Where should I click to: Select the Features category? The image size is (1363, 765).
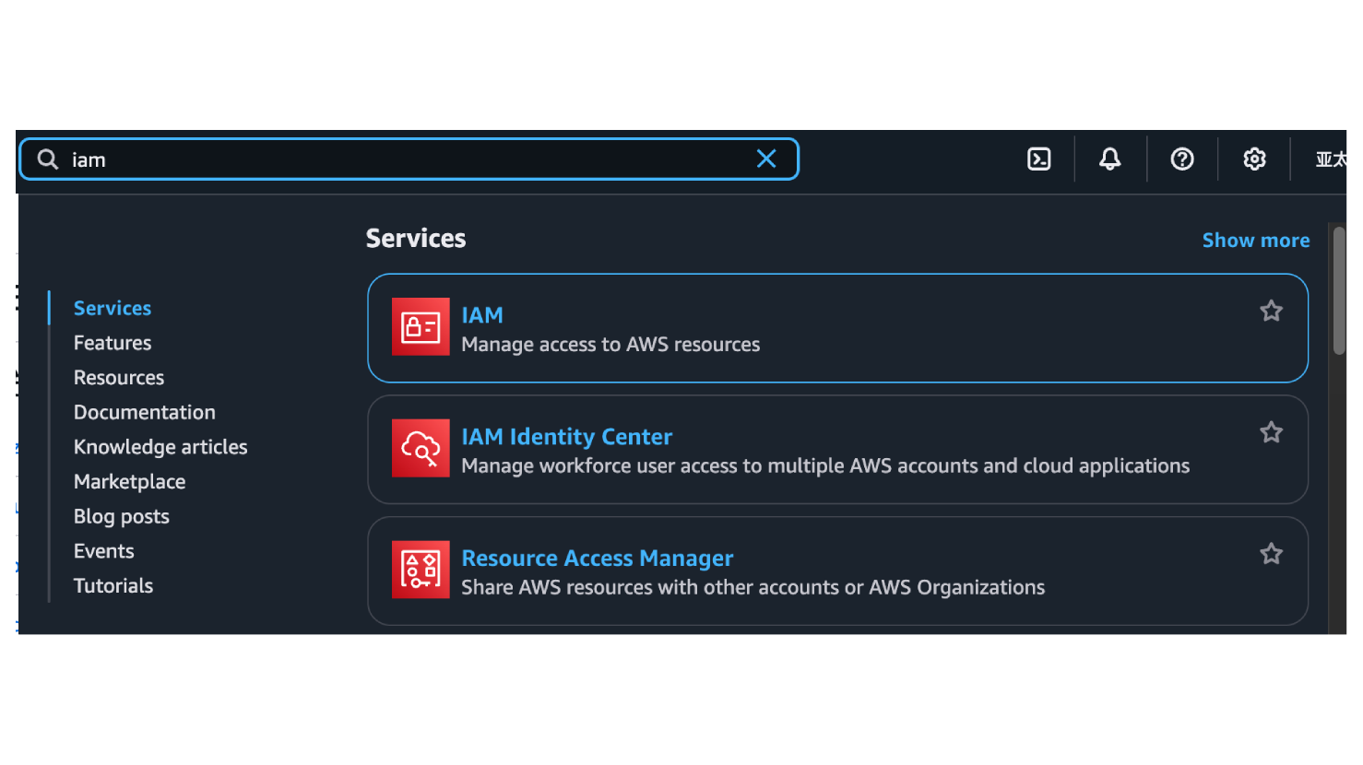pos(113,343)
